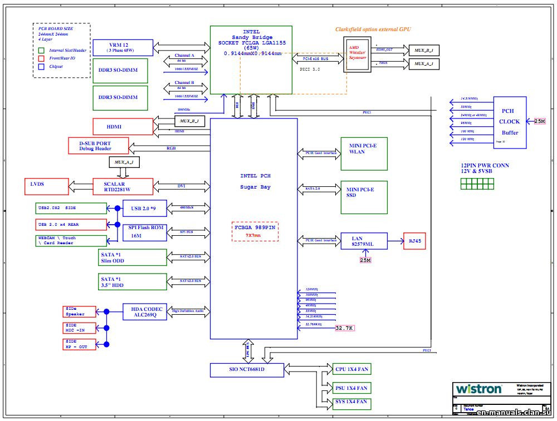Image resolution: width=557 pixels, height=421 pixels.
Task: Click the red HDMI port block
Action: (123, 127)
